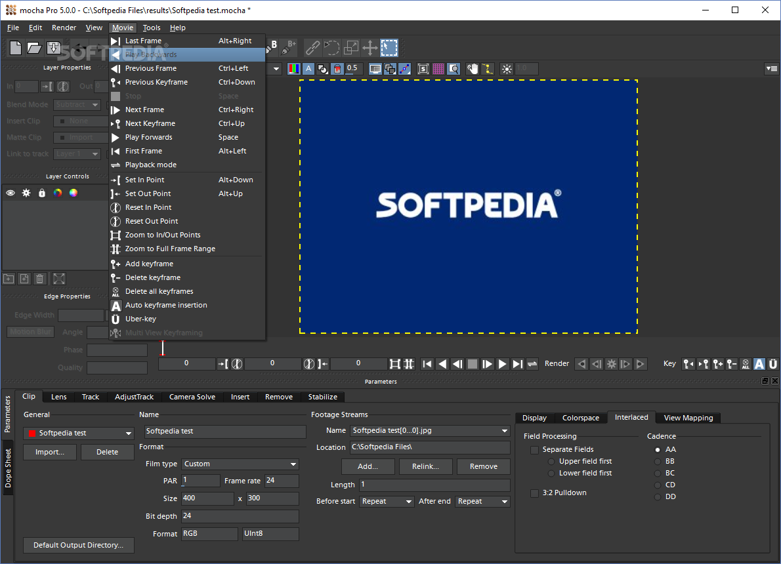This screenshot has height=564, width=781.
Task: Open the viewer dropdown arrow left of RGB icon
Action: tap(276, 69)
